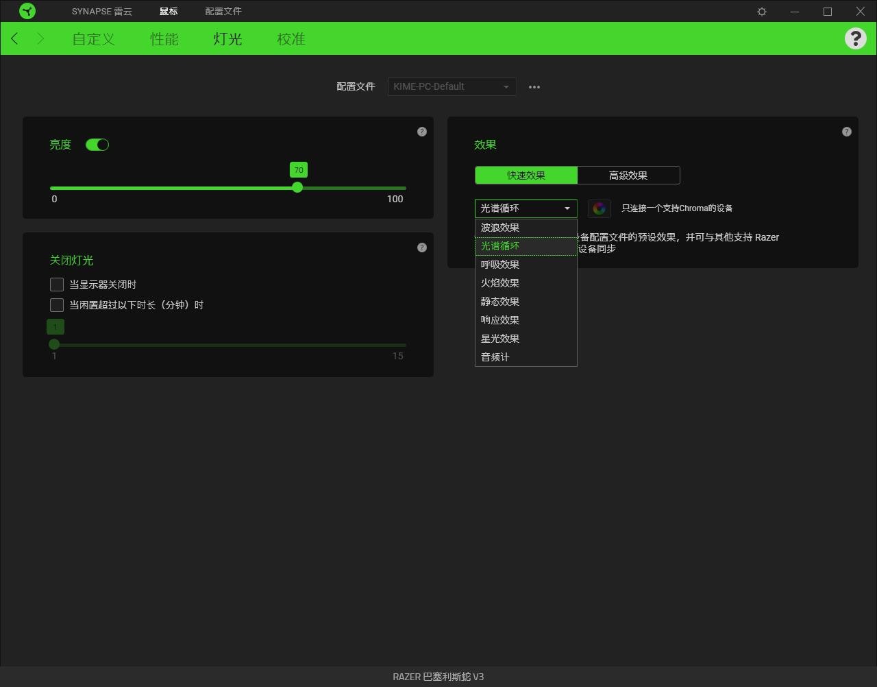Minimize the Synapse window
This screenshot has height=687, width=877.
tap(795, 12)
